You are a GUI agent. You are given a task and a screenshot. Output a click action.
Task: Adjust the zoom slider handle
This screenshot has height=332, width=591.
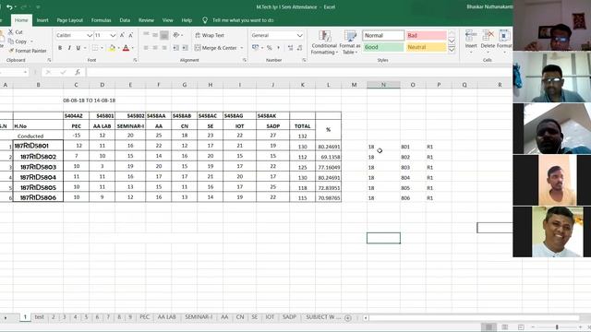point(557,327)
